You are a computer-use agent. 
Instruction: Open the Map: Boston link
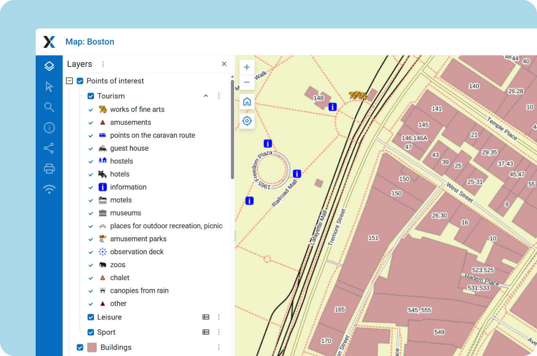(89, 41)
